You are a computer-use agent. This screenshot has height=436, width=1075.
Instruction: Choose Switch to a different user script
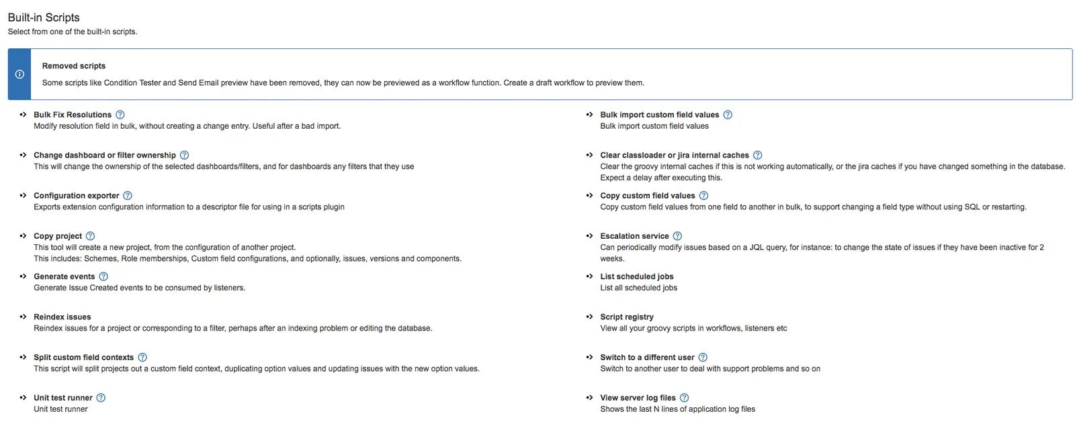click(x=647, y=358)
